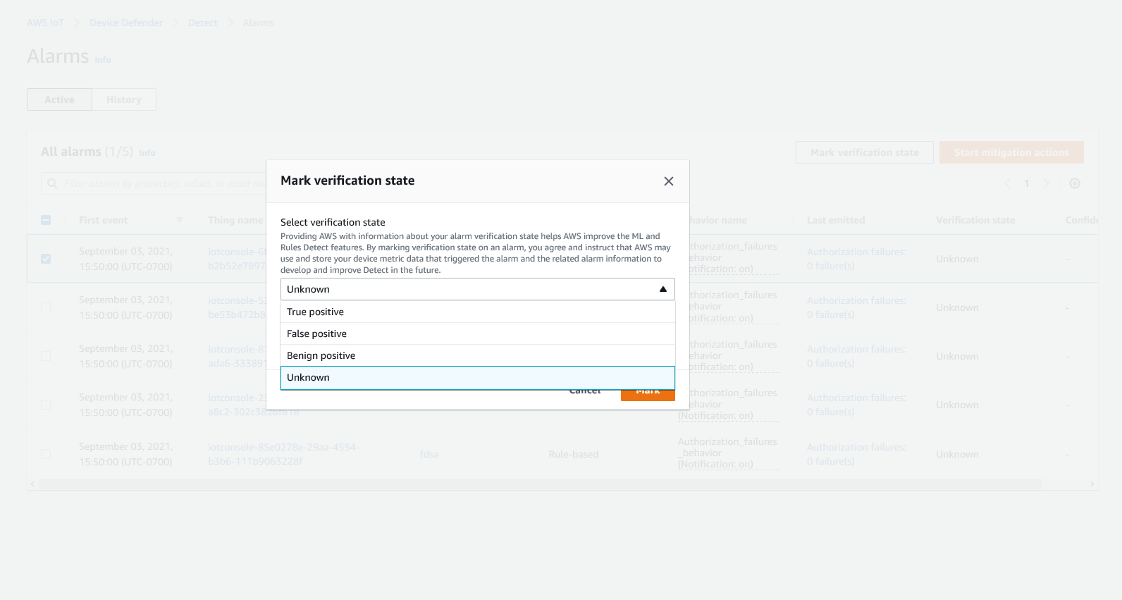The height and width of the screenshot is (600, 1122).
Task: Switch to the History tab
Action: tap(124, 99)
